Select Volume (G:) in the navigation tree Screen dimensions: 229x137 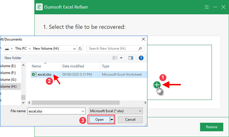tap(8, 80)
